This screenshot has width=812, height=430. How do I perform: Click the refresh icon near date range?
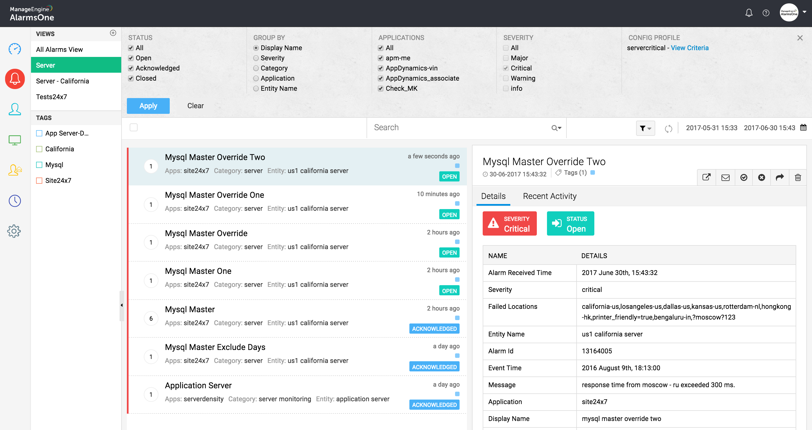point(668,128)
